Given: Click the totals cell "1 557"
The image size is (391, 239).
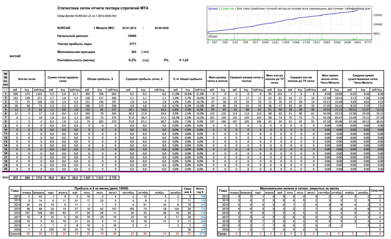Looking at the screenshot, I should pos(87,178).
